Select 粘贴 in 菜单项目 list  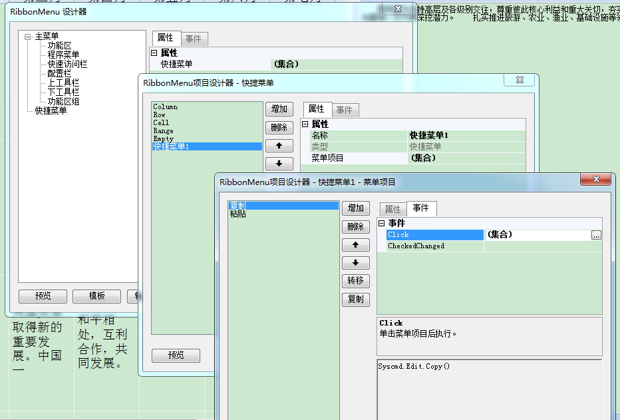tap(283, 214)
